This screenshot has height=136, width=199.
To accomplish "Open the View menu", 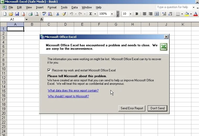I will point(29,7).
